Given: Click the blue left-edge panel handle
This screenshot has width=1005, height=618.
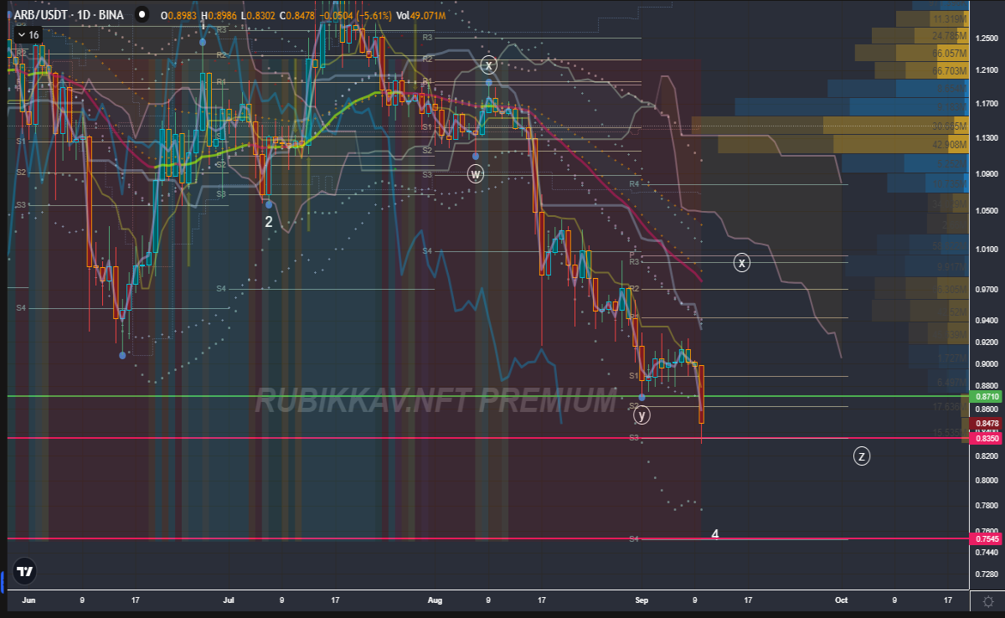Looking at the screenshot, I should click(x=3, y=578).
